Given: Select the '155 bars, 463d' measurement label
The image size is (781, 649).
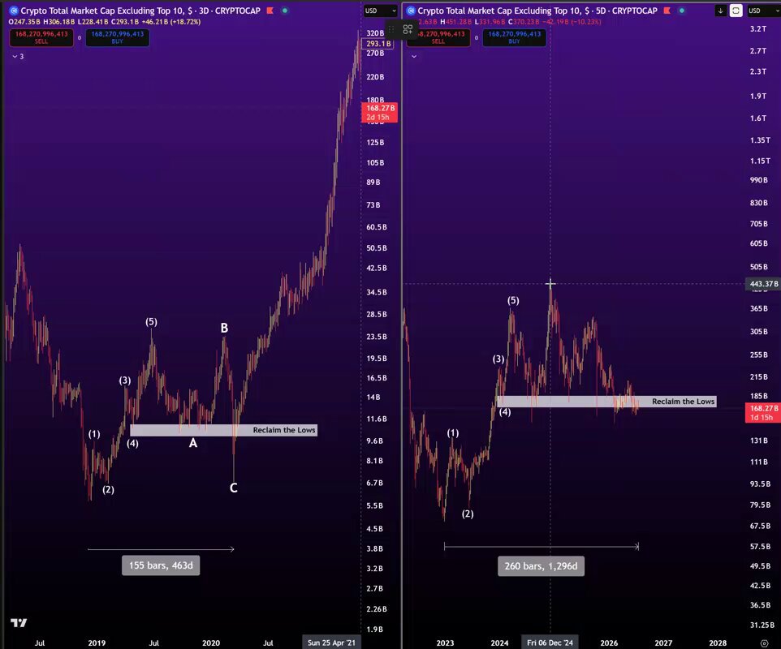Looking at the screenshot, I should (x=161, y=565).
